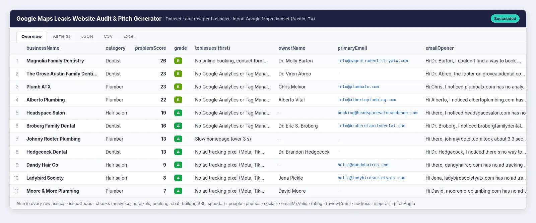Click the grade B badge for Alberto Plumbing
536x223 pixels.
coord(178,100)
